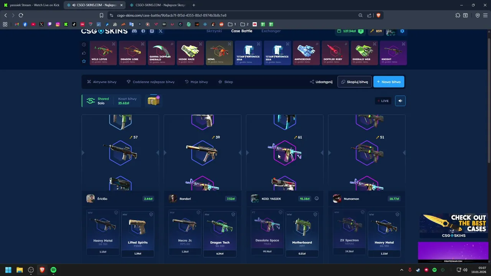Screen dimensions: 491x276
Task: Open the Twitch bookmark in bookmarks bar
Action: point(49,24)
